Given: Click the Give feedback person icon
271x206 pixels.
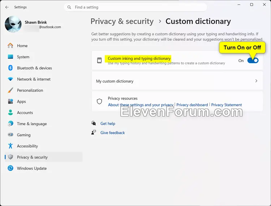Looking at the screenshot, I should click(x=94, y=132).
